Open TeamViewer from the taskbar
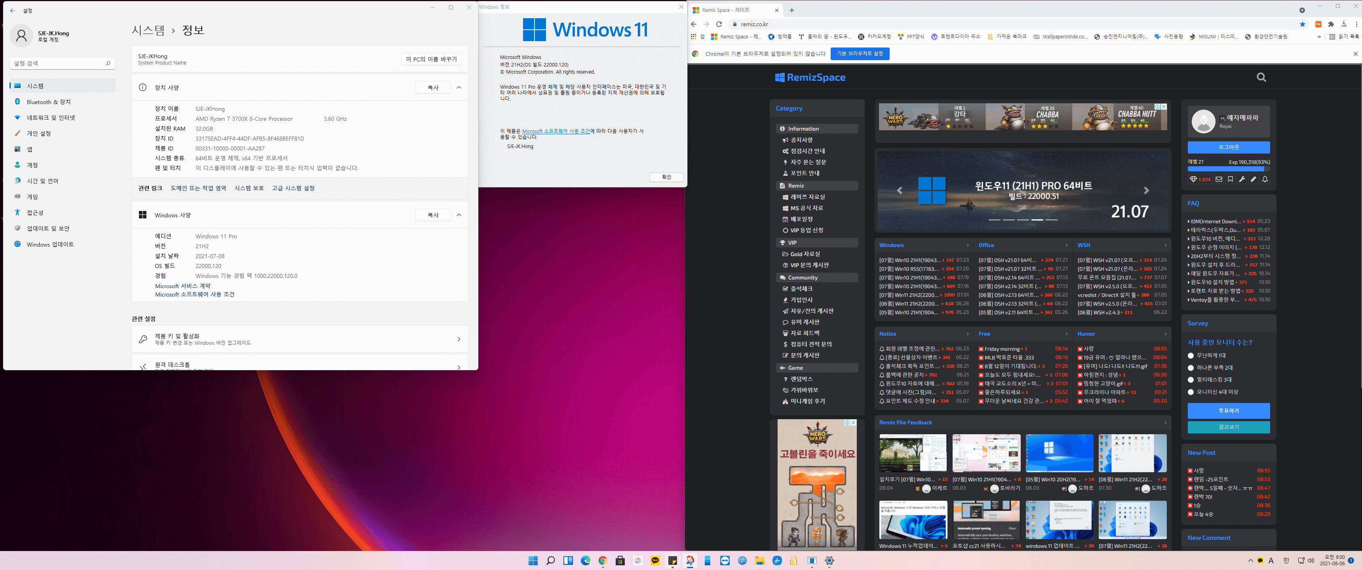 click(725, 561)
